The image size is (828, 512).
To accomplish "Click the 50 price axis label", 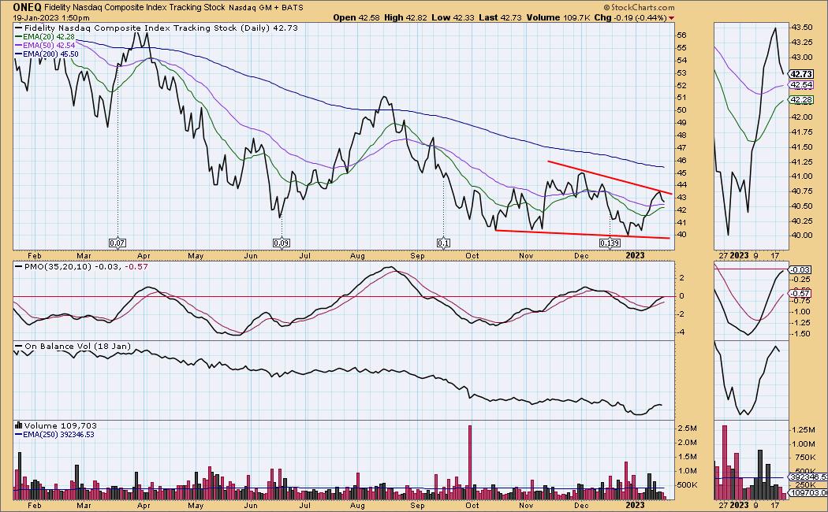I will (x=682, y=110).
